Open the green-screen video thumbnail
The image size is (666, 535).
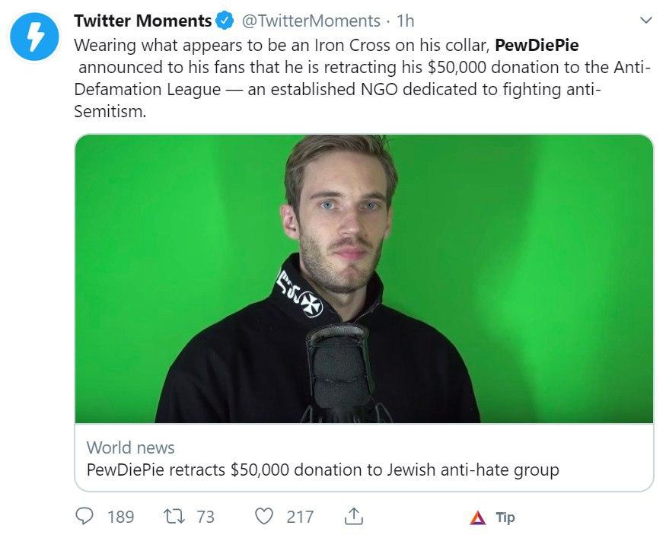click(364, 278)
